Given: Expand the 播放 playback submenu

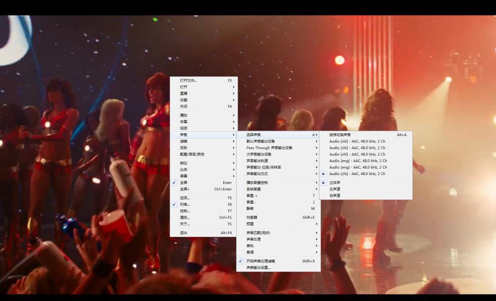Looking at the screenshot, I should [x=204, y=115].
